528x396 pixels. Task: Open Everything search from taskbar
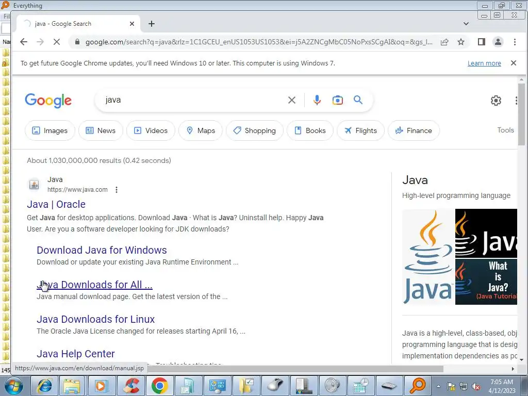coord(418,386)
